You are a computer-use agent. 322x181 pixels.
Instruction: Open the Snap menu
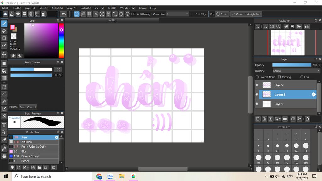[x=71, y=8]
